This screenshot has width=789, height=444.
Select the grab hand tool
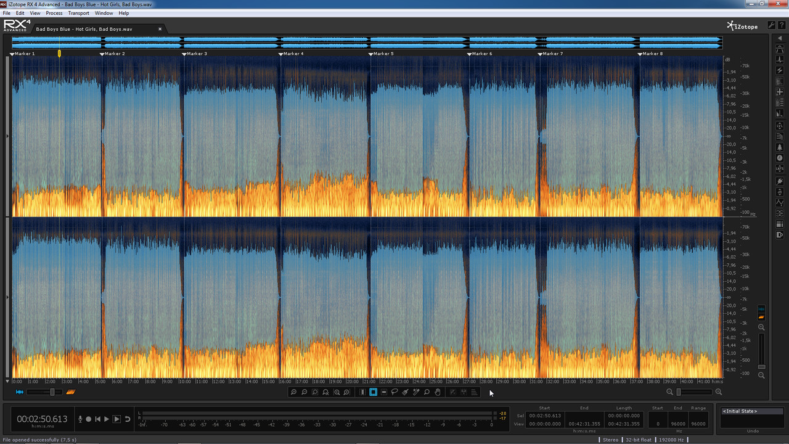pyautogui.click(x=438, y=392)
